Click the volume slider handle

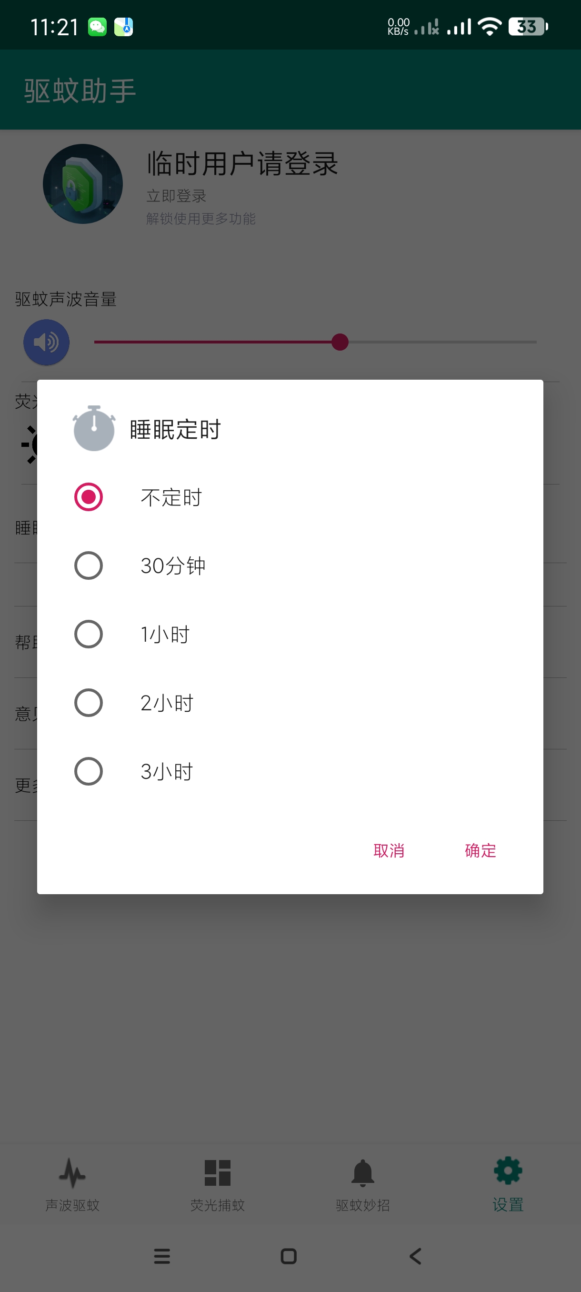coord(340,343)
